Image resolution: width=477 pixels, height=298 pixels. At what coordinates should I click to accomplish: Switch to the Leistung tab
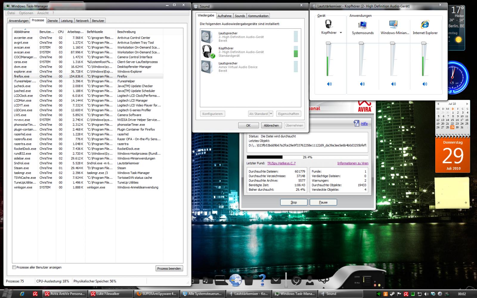(67, 21)
